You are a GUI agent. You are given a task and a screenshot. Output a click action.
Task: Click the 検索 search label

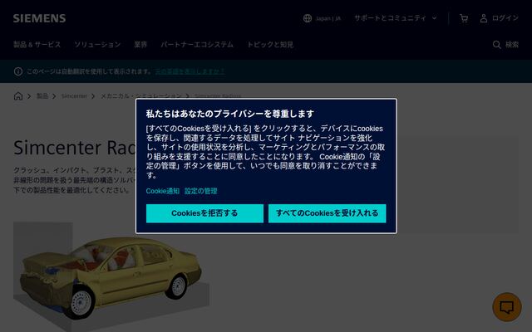512,45
